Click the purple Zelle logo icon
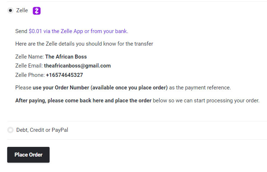The width and height of the screenshot is (267, 172). [x=37, y=11]
